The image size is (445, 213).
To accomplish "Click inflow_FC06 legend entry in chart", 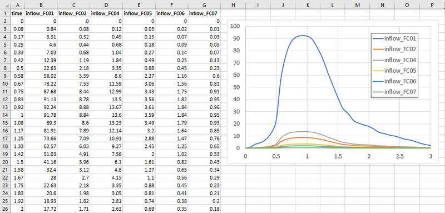I will pos(394,81).
